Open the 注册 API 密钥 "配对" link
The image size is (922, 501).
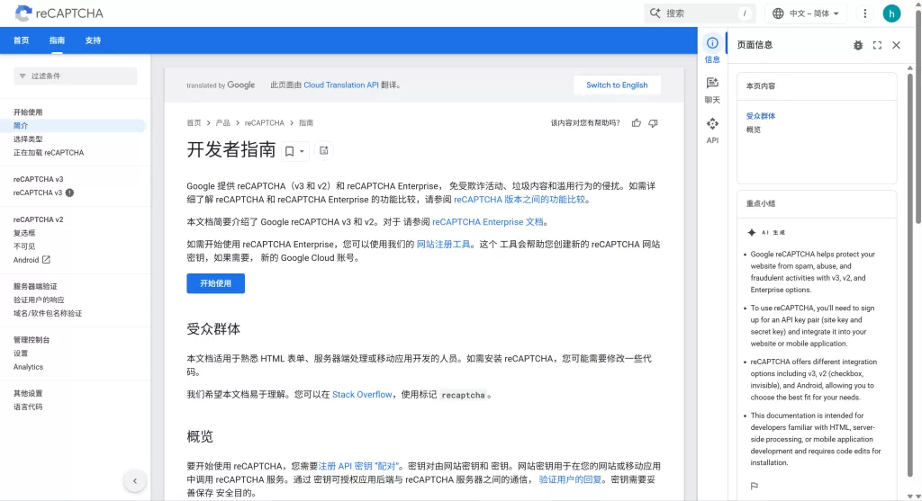(358, 466)
